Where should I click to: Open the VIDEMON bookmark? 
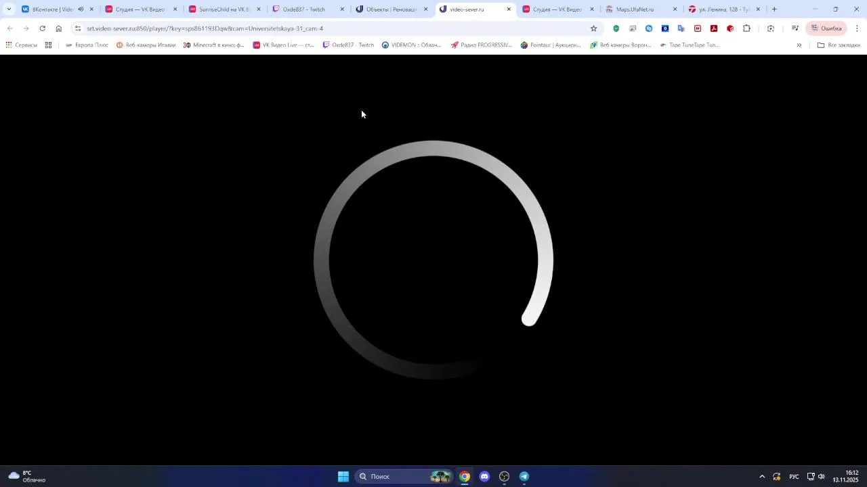coord(411,45)
